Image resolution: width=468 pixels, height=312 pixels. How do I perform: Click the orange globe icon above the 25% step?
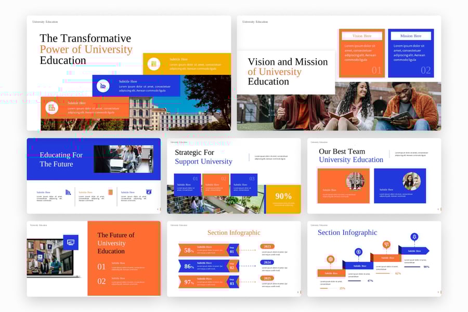[330, 259]
